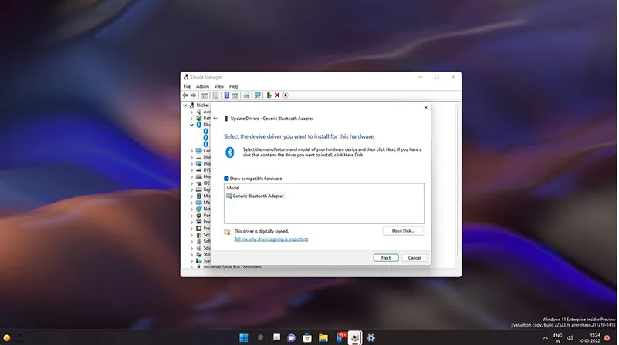The height and width of the screenshot is (345, 619).
Task: Select the Mice category mouse icon
Action: click(199, 196)
